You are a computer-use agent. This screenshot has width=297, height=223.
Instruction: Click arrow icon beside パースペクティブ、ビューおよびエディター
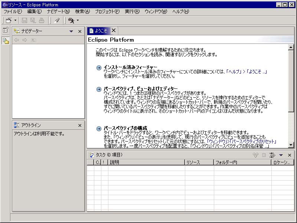(x=99, y=89)
